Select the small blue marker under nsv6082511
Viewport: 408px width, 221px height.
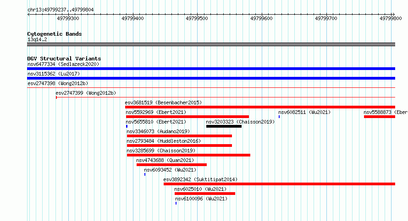tap(279, 117)
